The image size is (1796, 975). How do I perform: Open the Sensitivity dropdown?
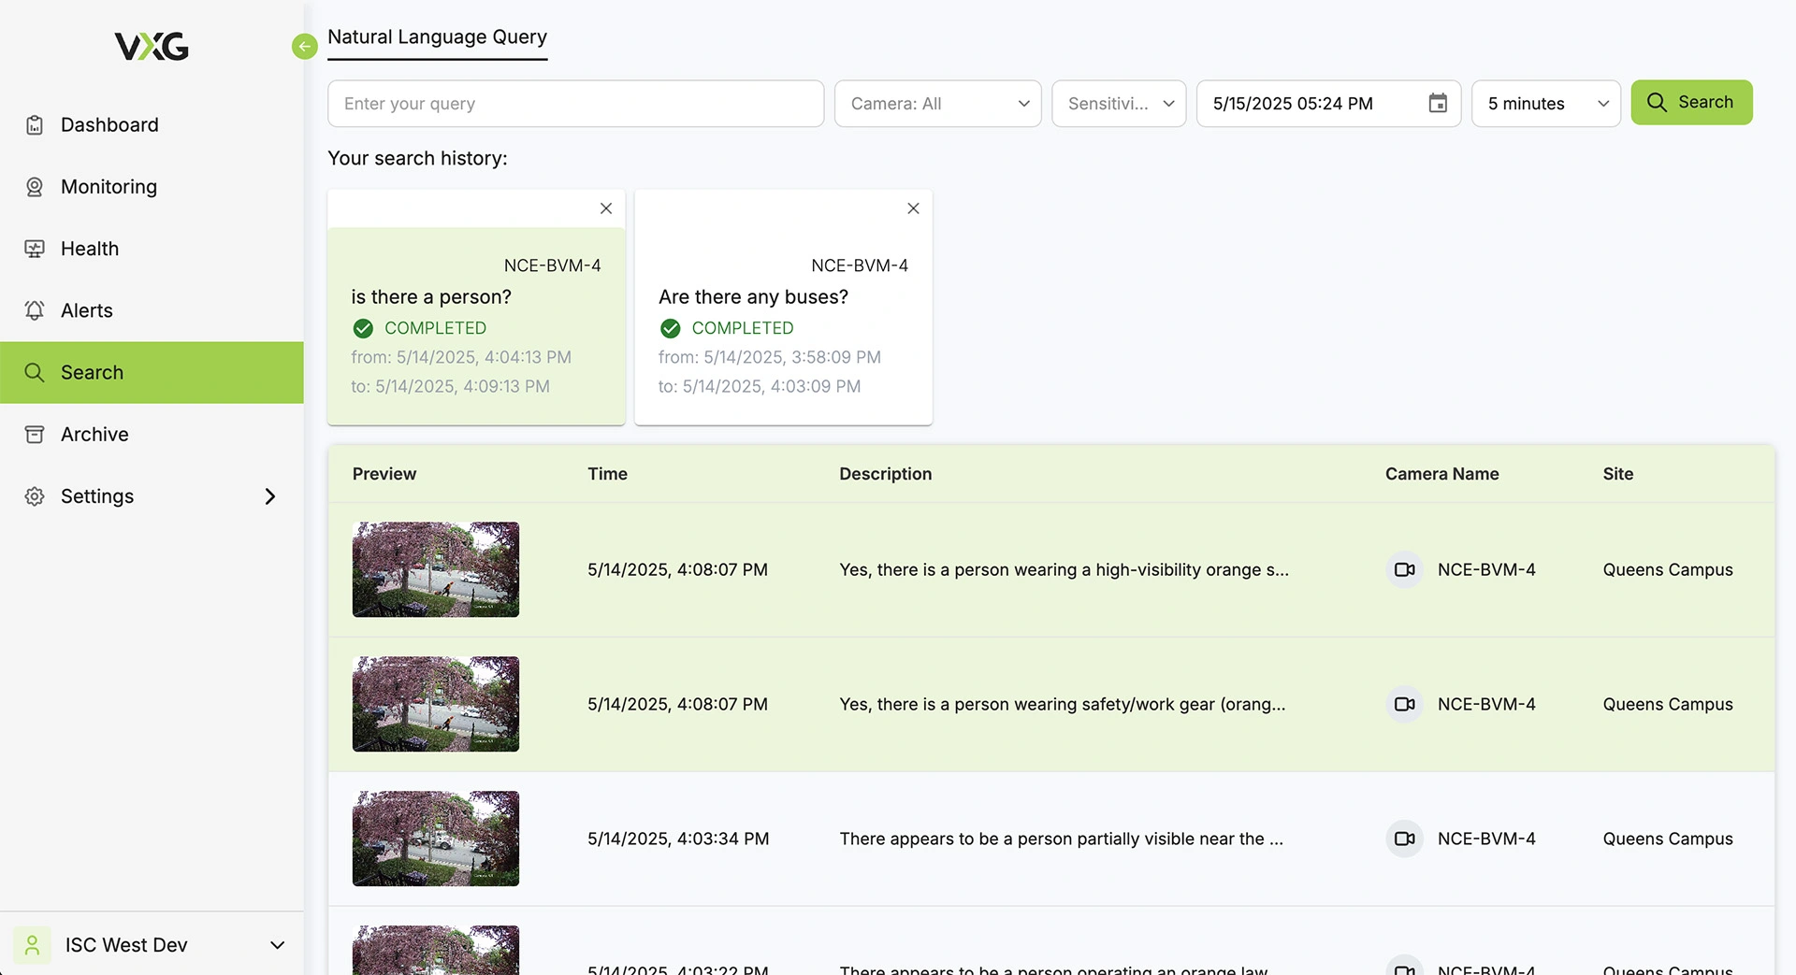click(x=1119, y=104)
